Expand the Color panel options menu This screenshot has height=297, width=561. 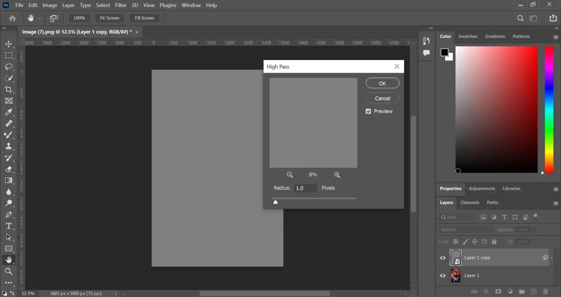point(556,37)
